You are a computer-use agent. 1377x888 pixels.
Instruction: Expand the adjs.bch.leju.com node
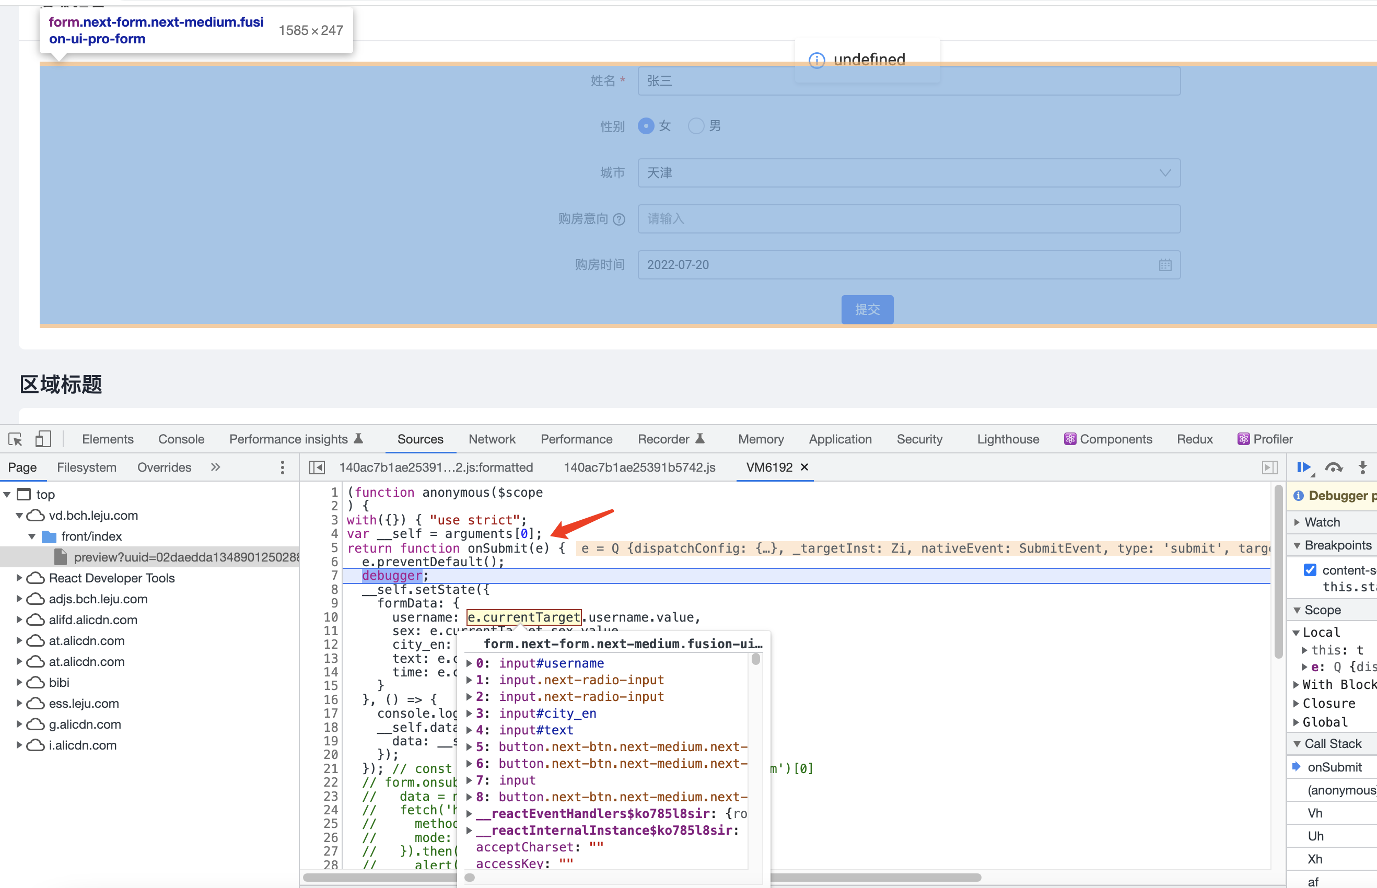click(x=20, y=599)
